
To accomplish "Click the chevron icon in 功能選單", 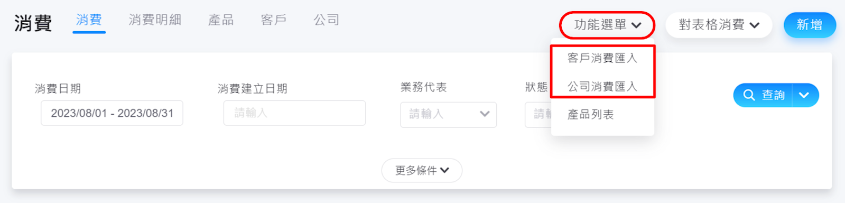I will [x=636, y=25].
